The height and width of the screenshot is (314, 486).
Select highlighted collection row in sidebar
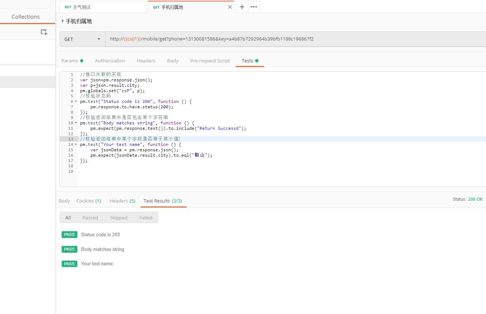coord(28,82)
